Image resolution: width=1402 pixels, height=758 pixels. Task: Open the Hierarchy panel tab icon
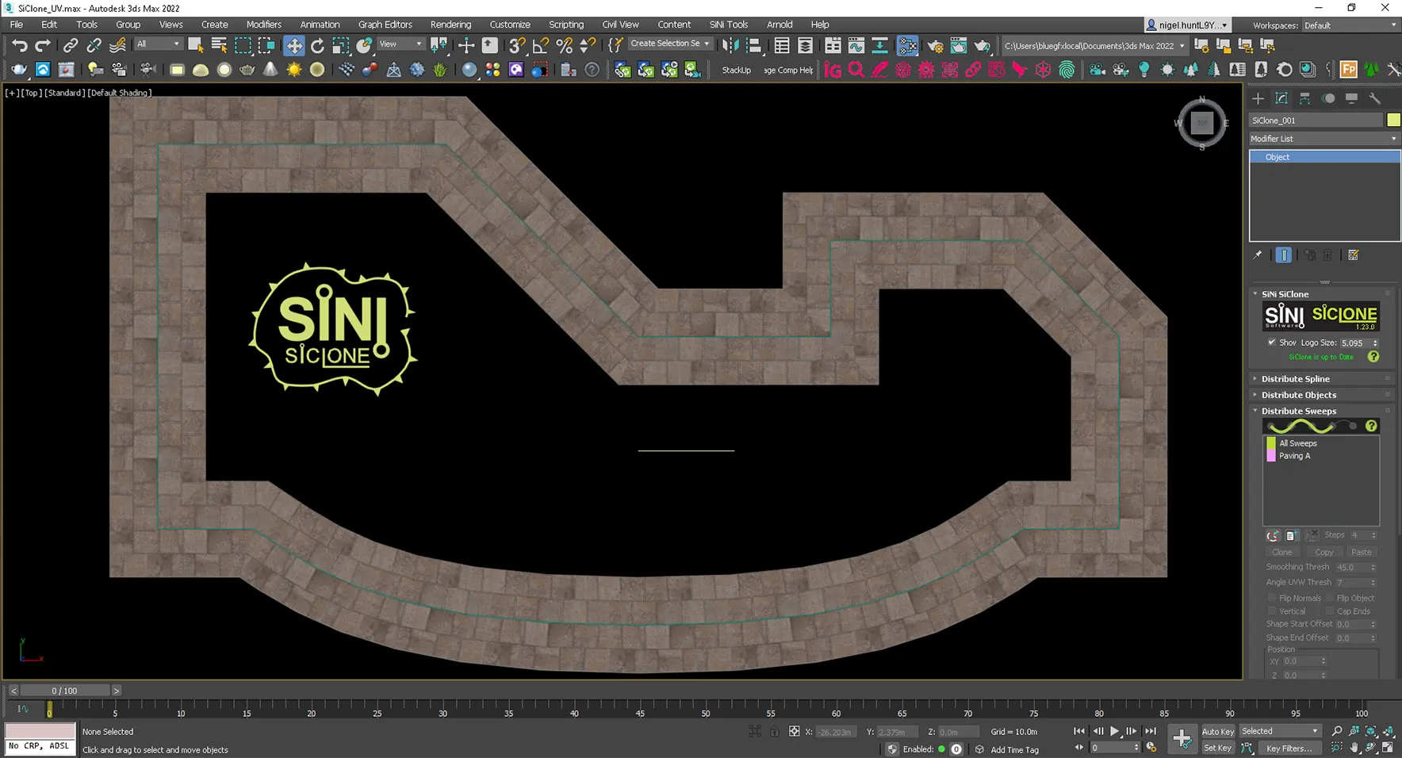1304,98
